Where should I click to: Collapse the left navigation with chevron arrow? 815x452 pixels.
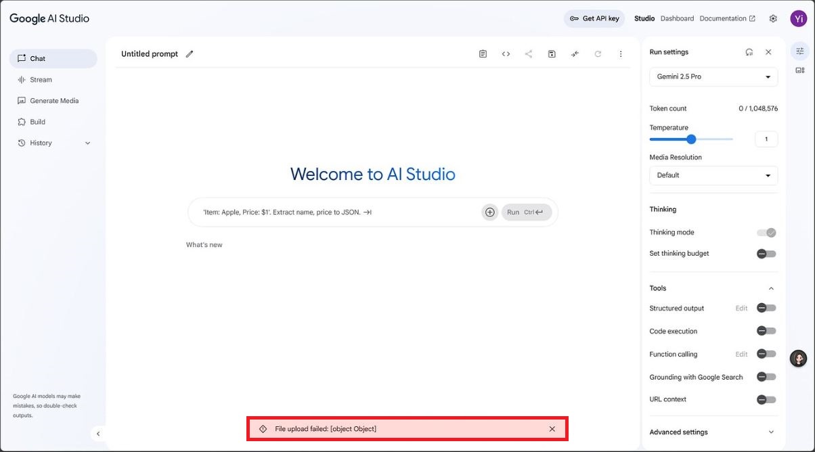coord(98,434)
